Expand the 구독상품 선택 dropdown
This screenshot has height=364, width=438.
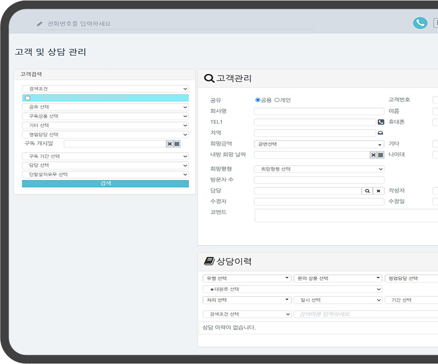pos(105,116)
